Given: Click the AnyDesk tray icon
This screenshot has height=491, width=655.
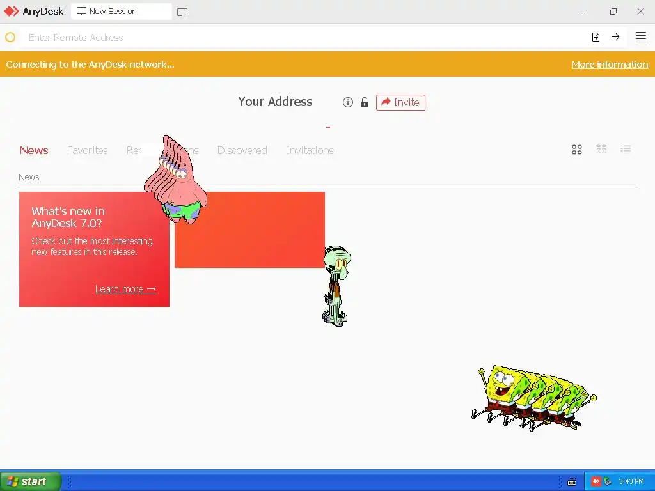Looking at the screenshot, I should [596, 481].
